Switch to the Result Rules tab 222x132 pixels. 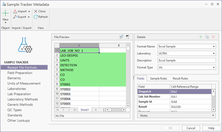tap(180, 78)
